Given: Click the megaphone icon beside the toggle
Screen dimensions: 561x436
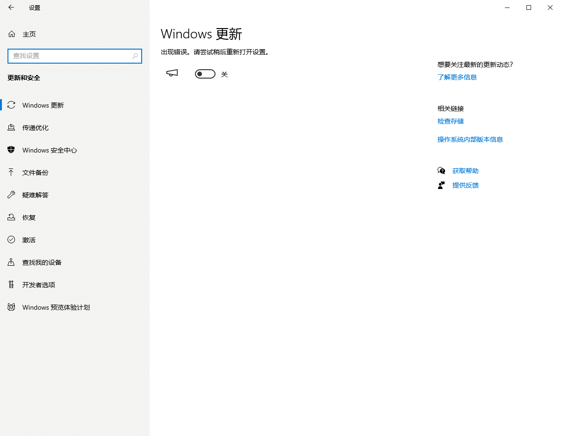Looking at the screenshot, I should pos(173,73).
